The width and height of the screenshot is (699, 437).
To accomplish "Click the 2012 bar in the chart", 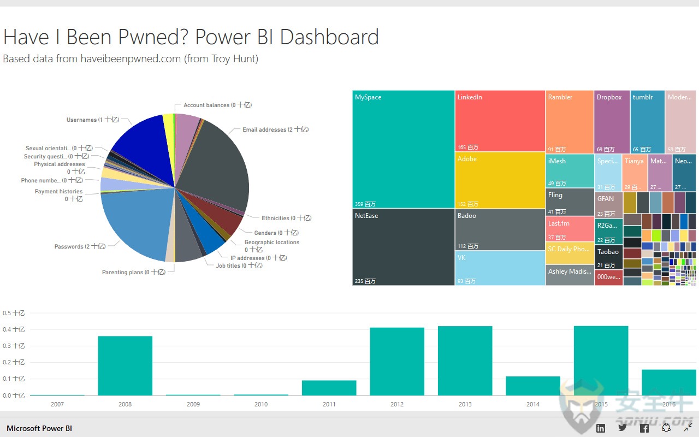I will coord(397,361).
